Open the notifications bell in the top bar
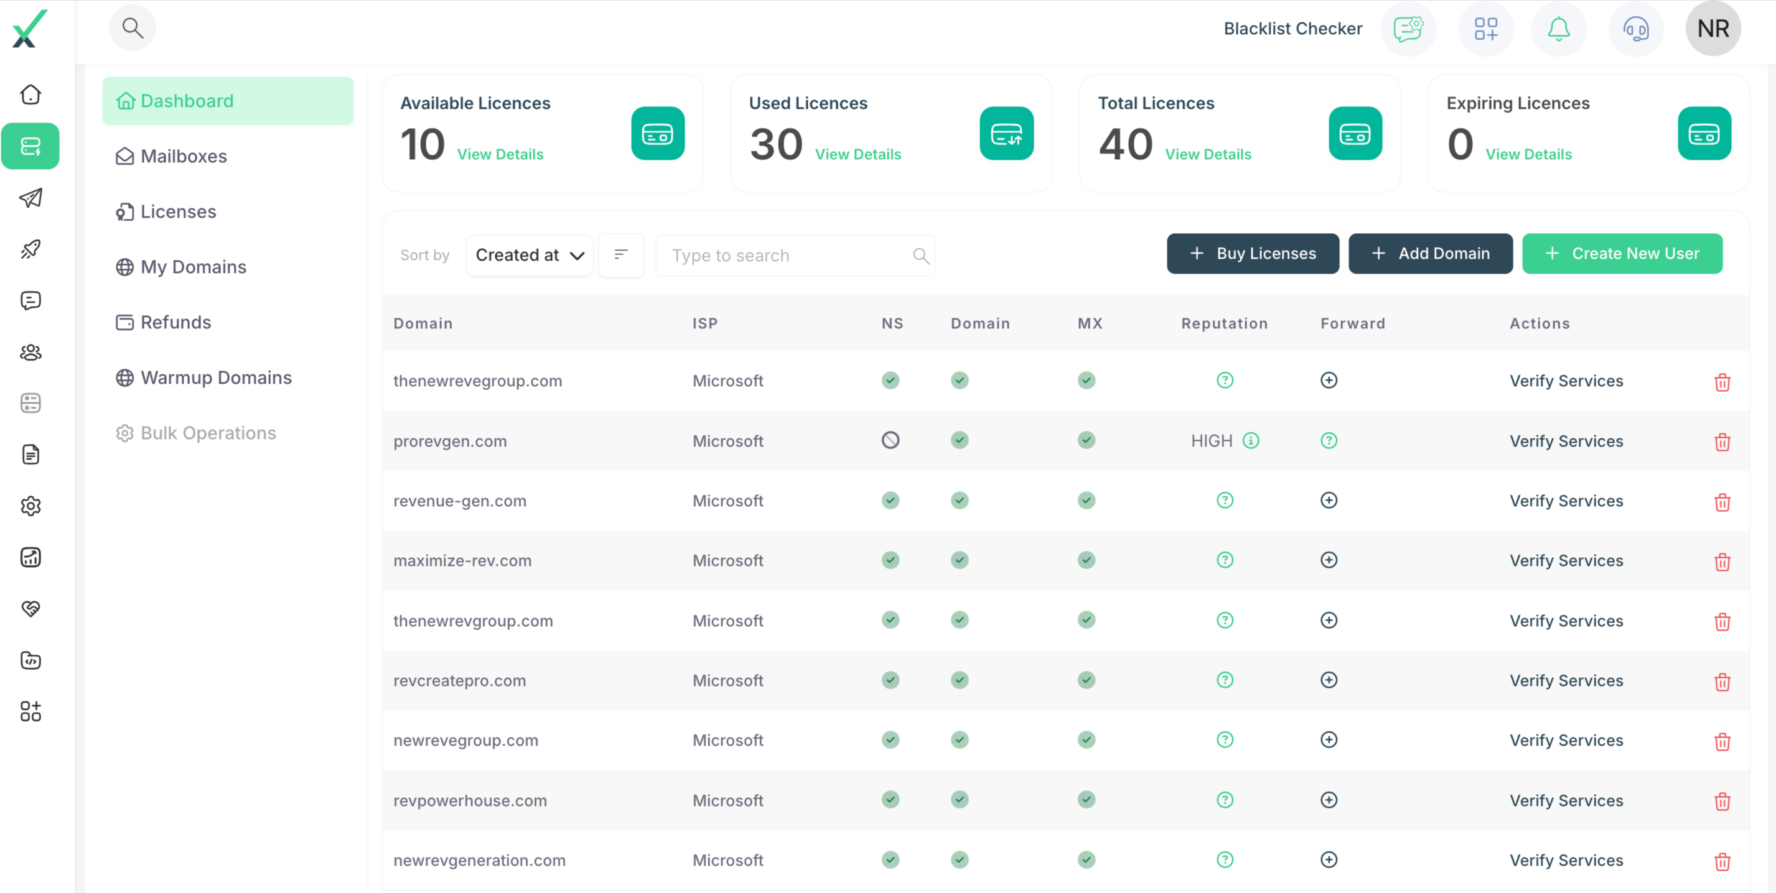 (1558, 28)
